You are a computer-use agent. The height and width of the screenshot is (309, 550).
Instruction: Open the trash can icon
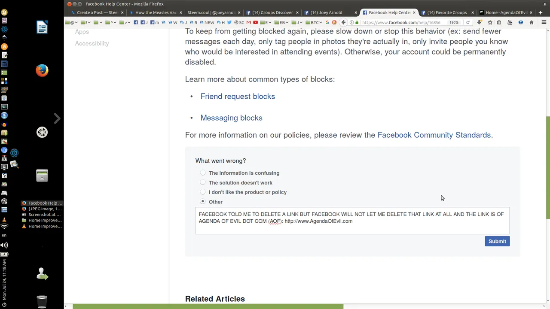(42, 301)
